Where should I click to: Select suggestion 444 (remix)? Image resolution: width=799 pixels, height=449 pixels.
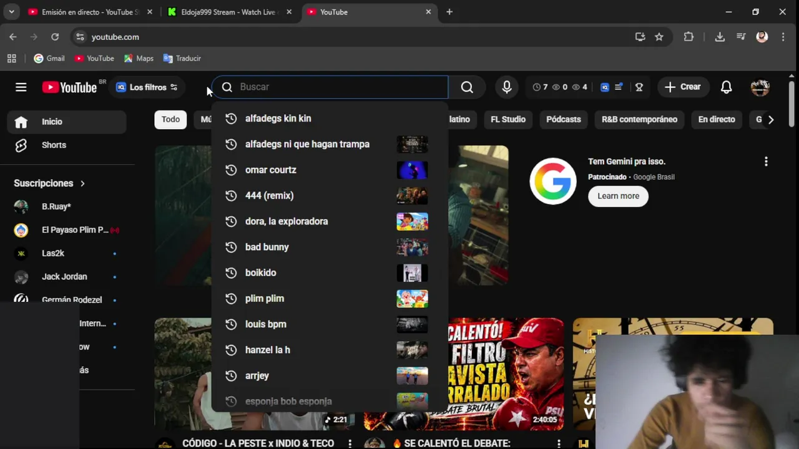pos(330,196)
